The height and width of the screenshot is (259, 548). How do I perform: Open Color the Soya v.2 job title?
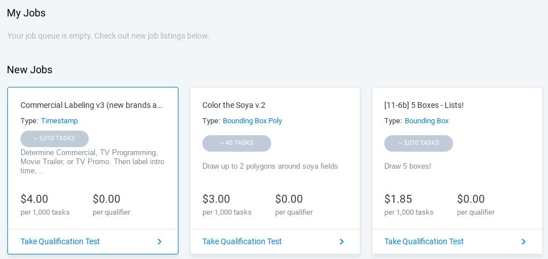[234, 105]
